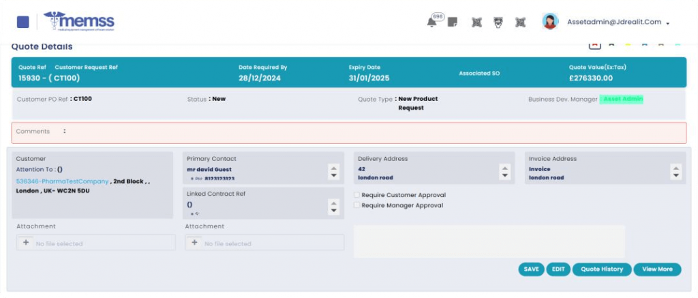Image resolution: width=698 pixels, height=298 pixels.
Task: Click the Quote Type 'New Product Request' text
Action: 418,104
